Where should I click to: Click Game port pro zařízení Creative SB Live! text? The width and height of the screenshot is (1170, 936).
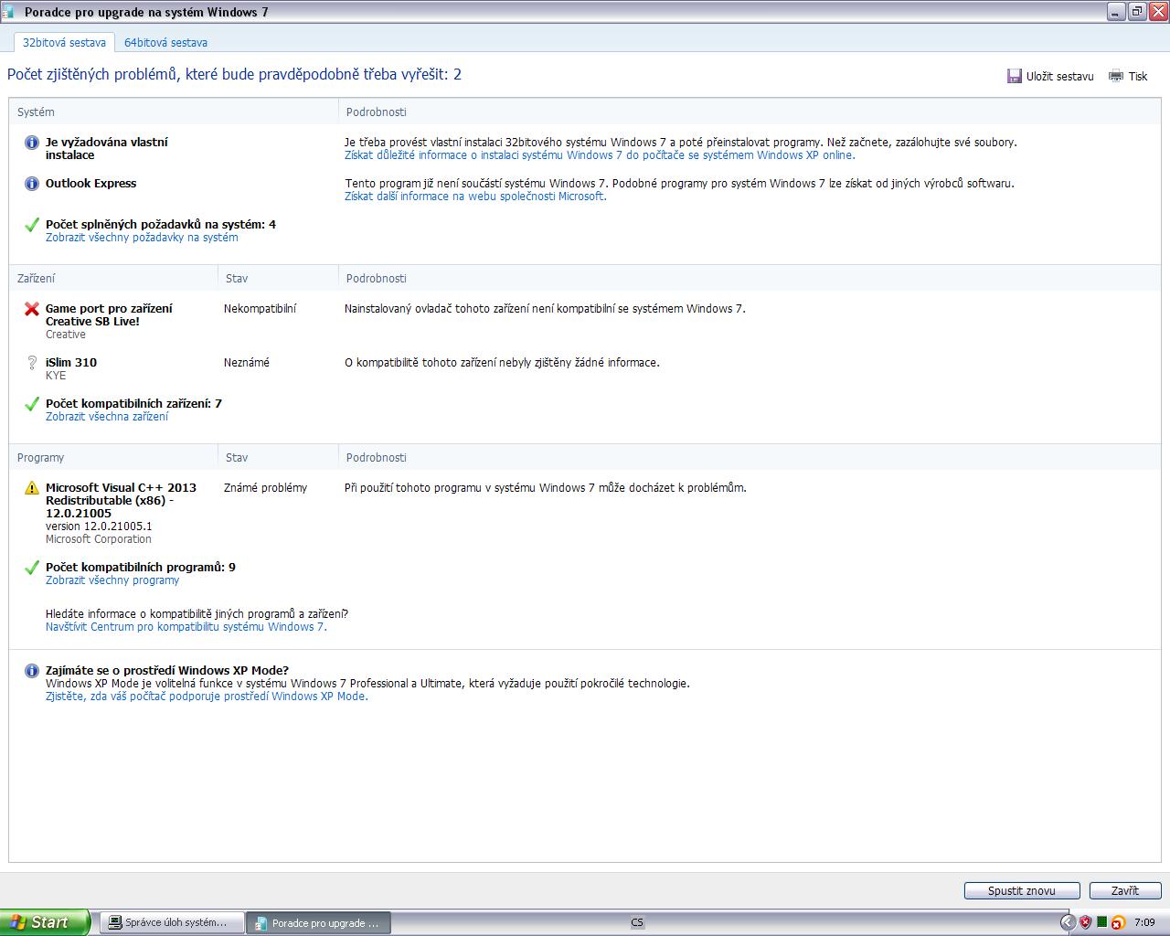(109, 315)
